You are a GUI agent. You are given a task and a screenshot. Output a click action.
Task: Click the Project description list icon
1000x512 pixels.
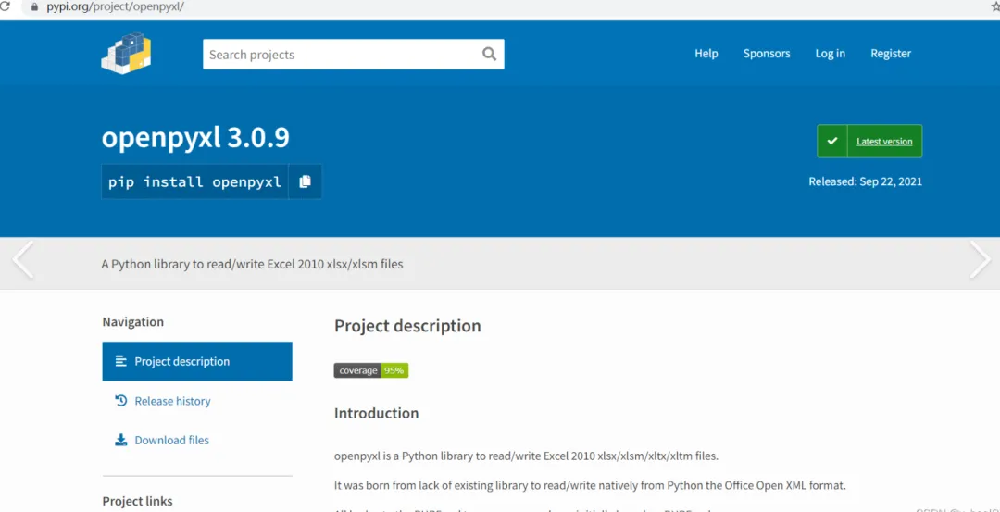point(121,361)
